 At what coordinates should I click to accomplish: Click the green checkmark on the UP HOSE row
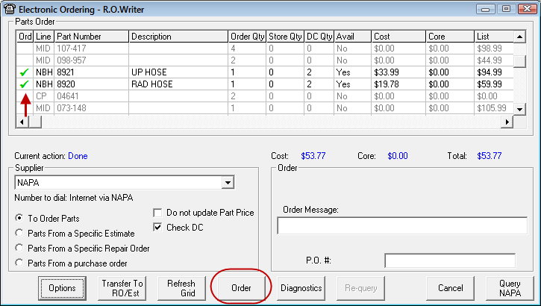25,72
